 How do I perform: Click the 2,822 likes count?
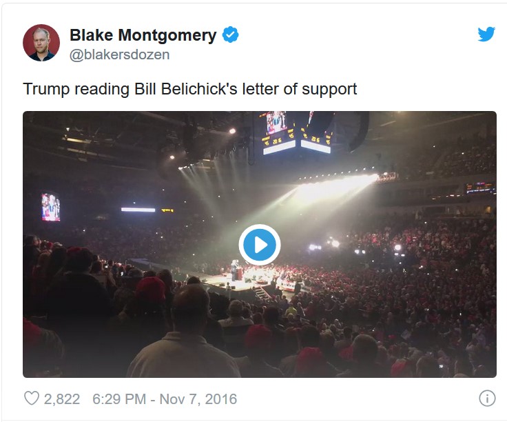pos(62,399)
